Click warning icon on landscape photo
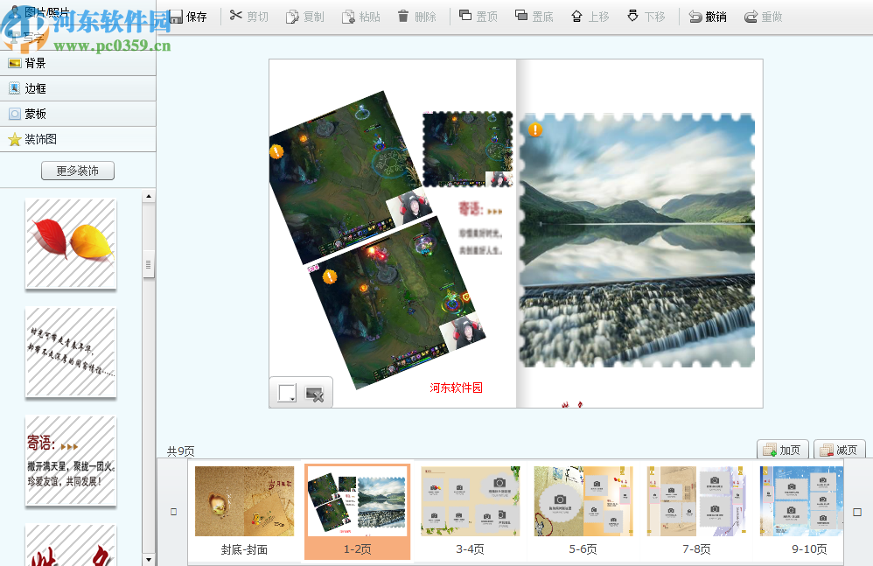The height and width of the screenshot is (566, 873). coord(535,129)
